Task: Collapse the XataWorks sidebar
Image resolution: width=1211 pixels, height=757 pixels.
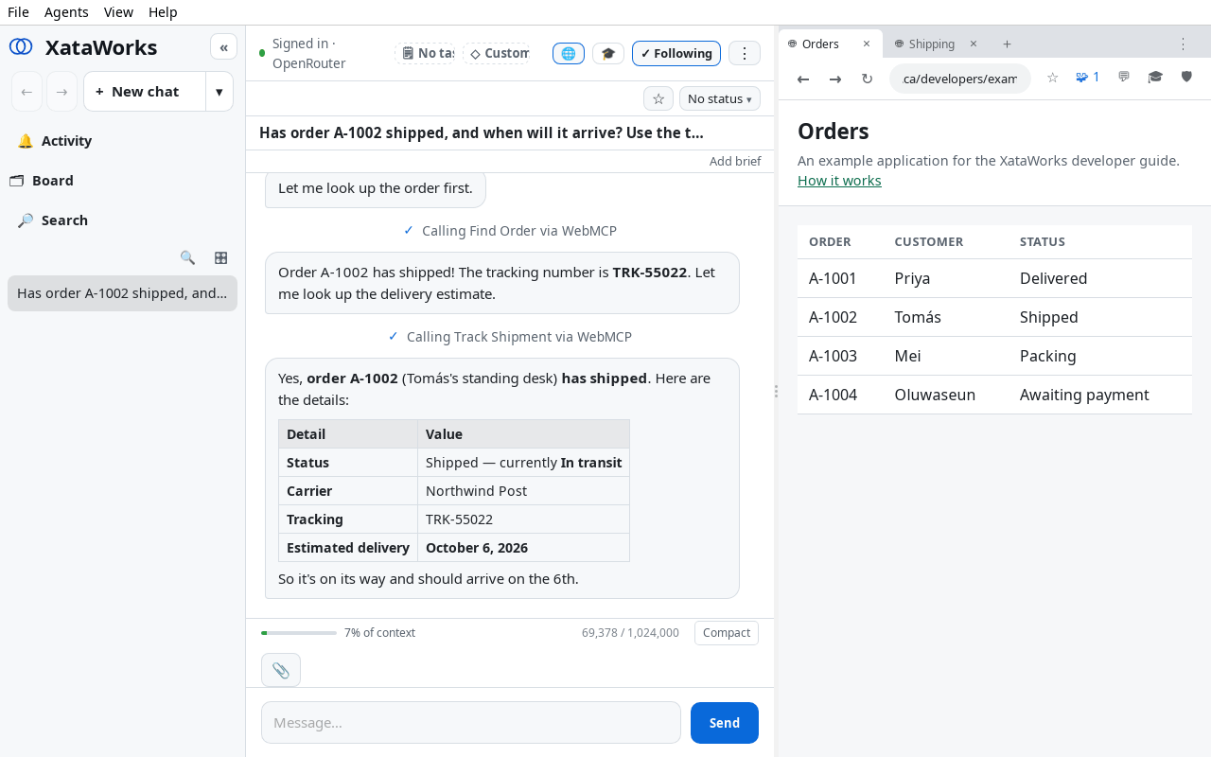Action: (223, 47)
